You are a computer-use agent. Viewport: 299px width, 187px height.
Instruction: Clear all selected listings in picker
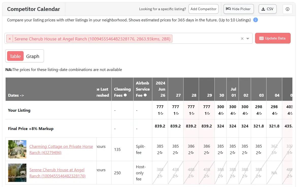click(x=242, y=38)
